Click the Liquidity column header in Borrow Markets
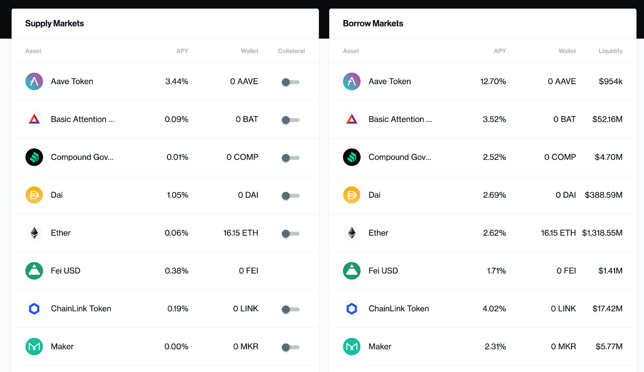This screenshot has width=644, height=372. coord(610,51)
